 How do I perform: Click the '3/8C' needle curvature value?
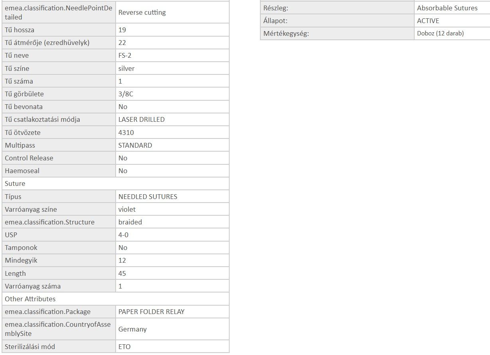[126, 94]
